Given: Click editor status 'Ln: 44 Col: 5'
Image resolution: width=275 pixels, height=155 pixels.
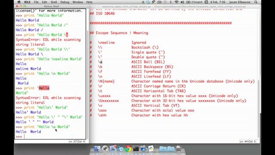Looking at the screenshot, I should click(x=248, y=141).
